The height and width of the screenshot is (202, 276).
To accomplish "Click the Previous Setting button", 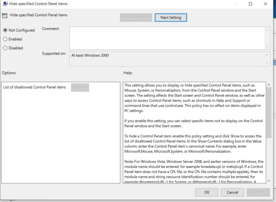I will [x=136, y=18].
